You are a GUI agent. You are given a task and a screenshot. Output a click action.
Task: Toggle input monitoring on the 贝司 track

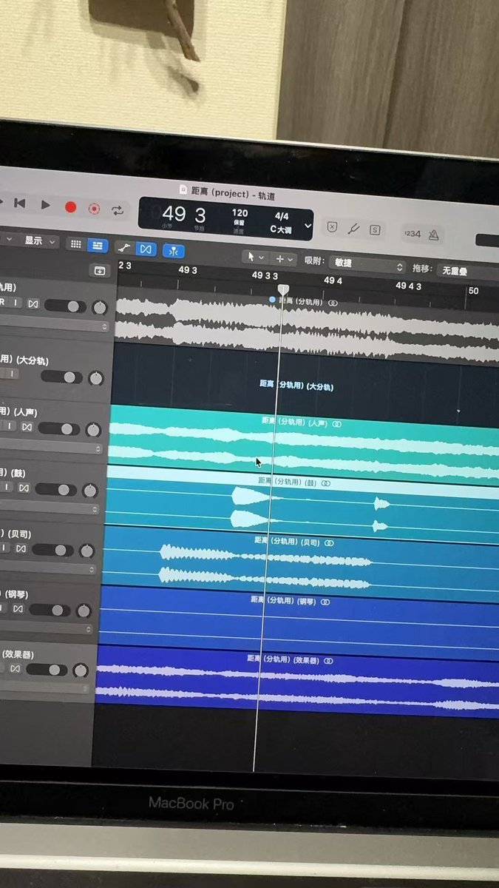(4, 548)
